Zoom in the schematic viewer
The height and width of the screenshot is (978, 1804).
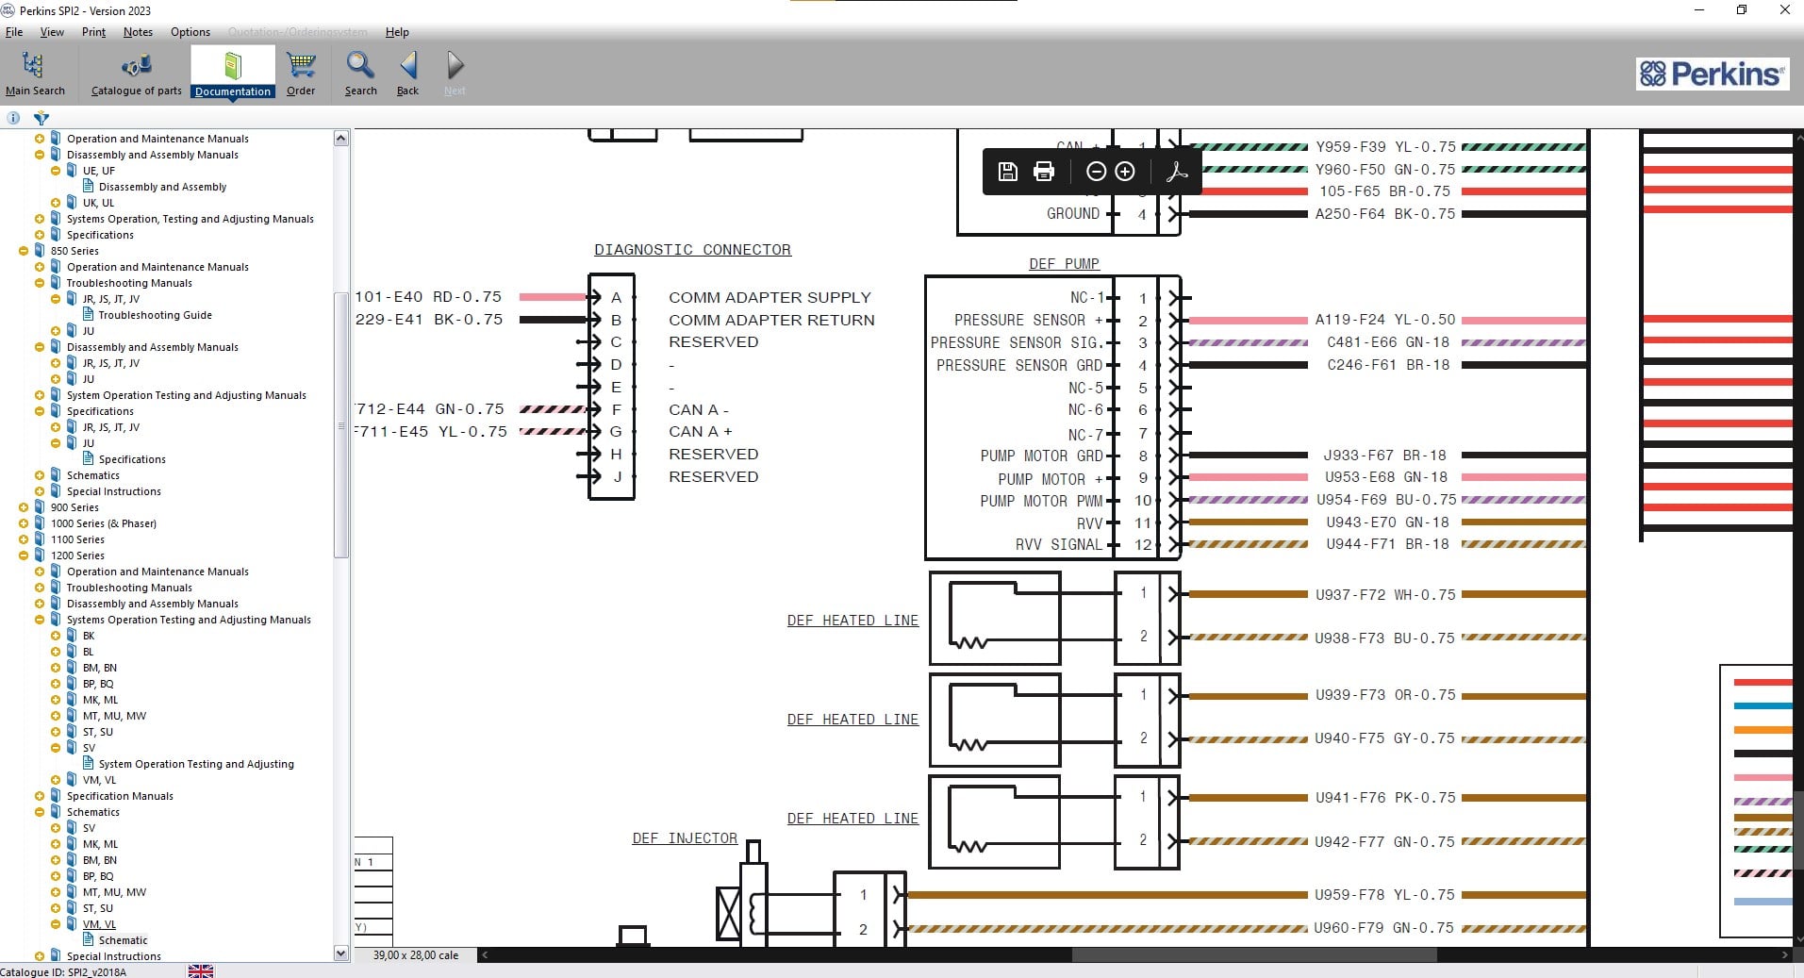coord(1125,172)
